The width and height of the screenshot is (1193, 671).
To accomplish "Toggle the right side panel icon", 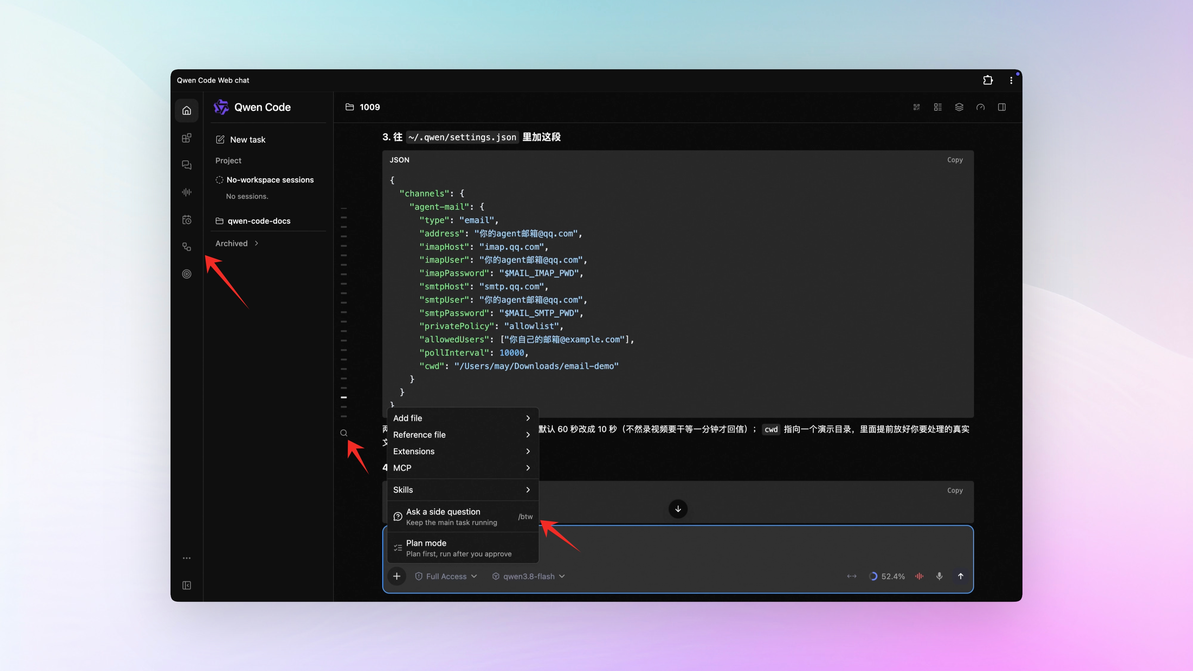I will (x=1002, y=107).
